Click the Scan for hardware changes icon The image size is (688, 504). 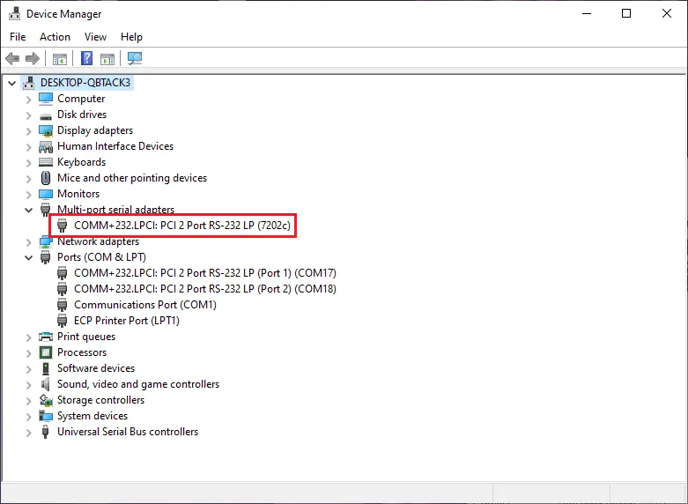[135, 58]
